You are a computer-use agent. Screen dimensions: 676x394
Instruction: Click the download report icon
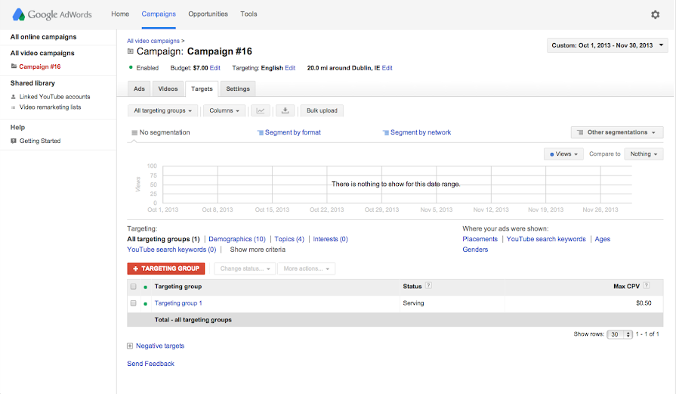pos(285,110)
